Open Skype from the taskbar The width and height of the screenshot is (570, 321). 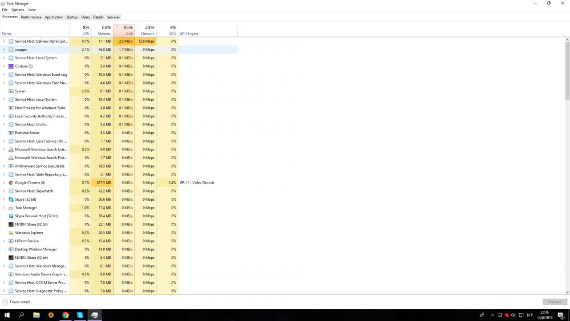pyautogui.click(x=80, y=315)
